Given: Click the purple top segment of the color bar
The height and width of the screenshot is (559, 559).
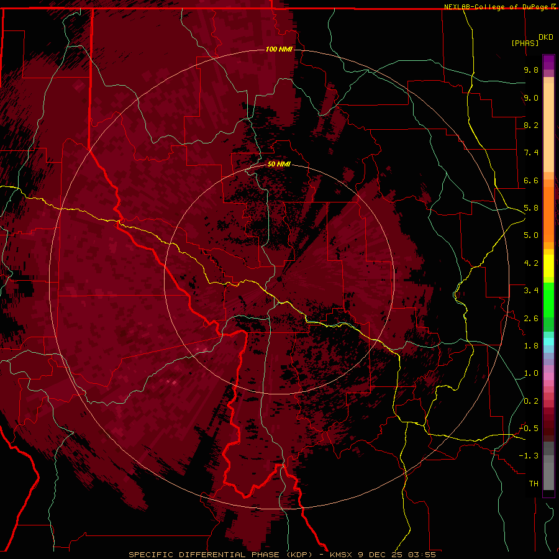Looking at the screenshot, I should point(548,62).
